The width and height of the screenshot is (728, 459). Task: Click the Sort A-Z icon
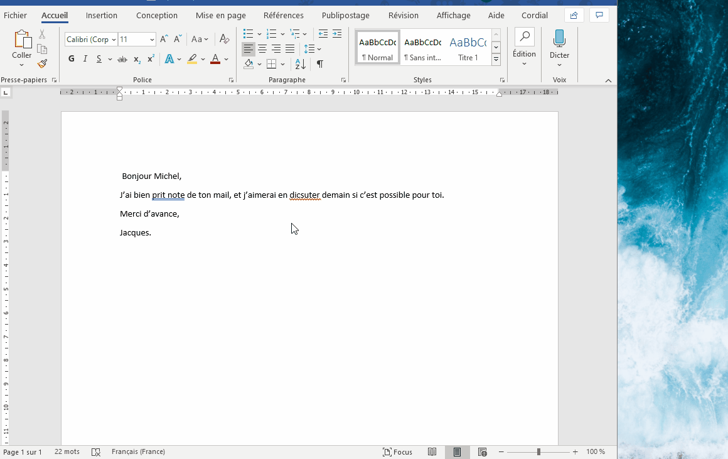click(x=300, y=64)
